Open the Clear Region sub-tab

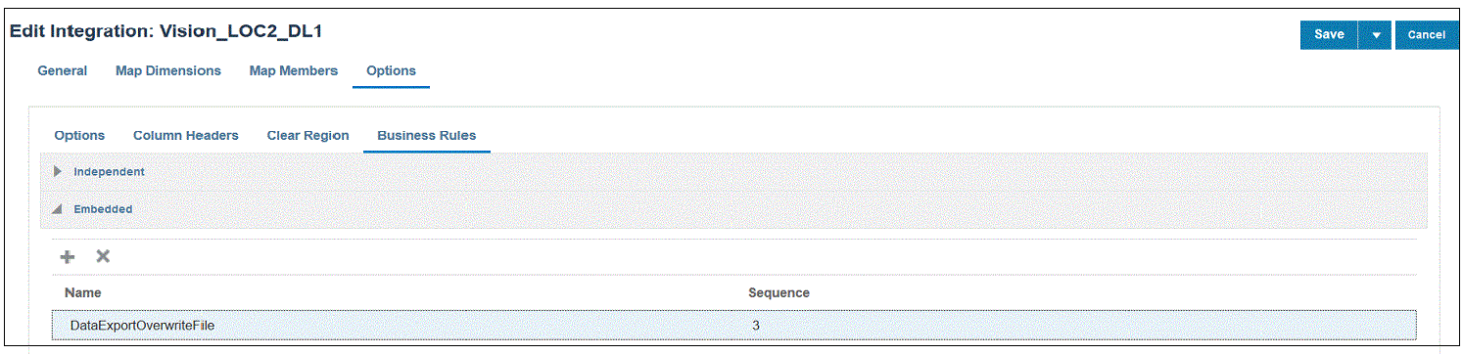307,135
